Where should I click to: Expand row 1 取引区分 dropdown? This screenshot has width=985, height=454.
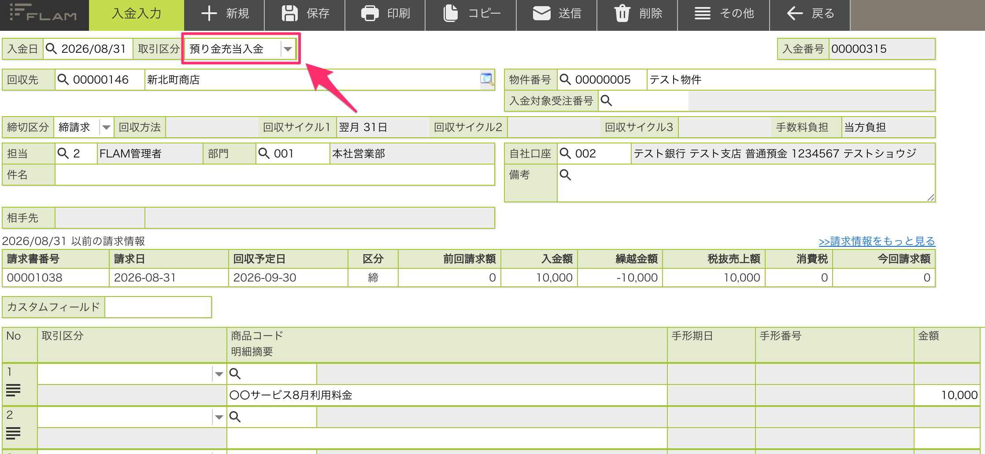tap(219, 374)
